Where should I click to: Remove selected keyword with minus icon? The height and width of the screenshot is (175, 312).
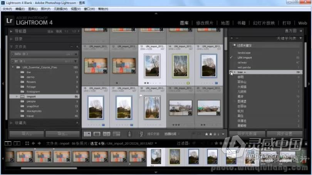point(237,38)
